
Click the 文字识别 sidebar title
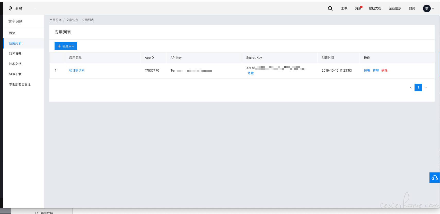pyautogui.click(x=15, y=21)
